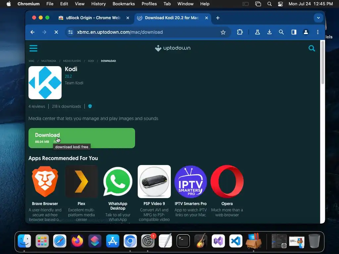The width and height of the screenshot is (339, 254).
Task: Open the Uptodown hamburger menu
Action: coord(33,48)
